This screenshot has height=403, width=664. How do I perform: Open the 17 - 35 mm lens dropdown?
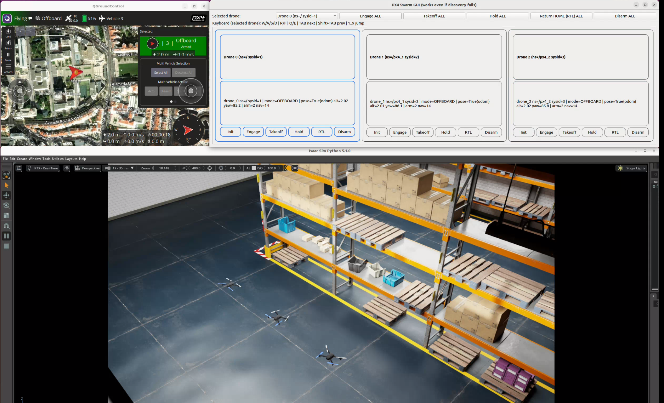click(120, 168)
